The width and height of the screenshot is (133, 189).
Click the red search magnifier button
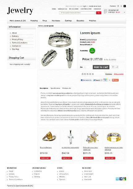click(x=99, y=13)
